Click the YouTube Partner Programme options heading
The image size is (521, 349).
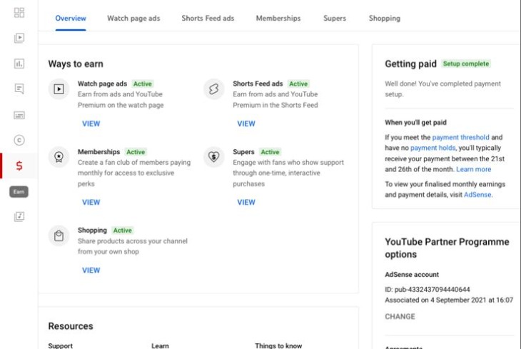click(x=447, y=248)
